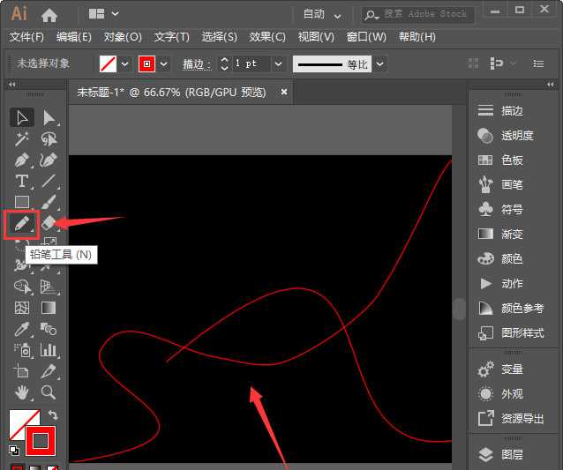This screenshot has width=563, height=470.
Task: Pick the Type tool
Action: point(22,181)
